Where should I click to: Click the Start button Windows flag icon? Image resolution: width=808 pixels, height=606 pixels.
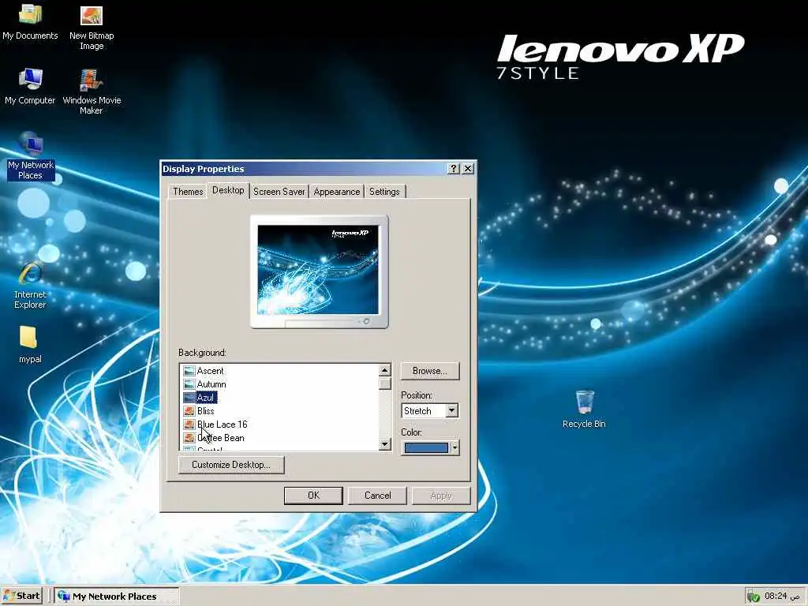pyautogui.click(x=9, y=597)
